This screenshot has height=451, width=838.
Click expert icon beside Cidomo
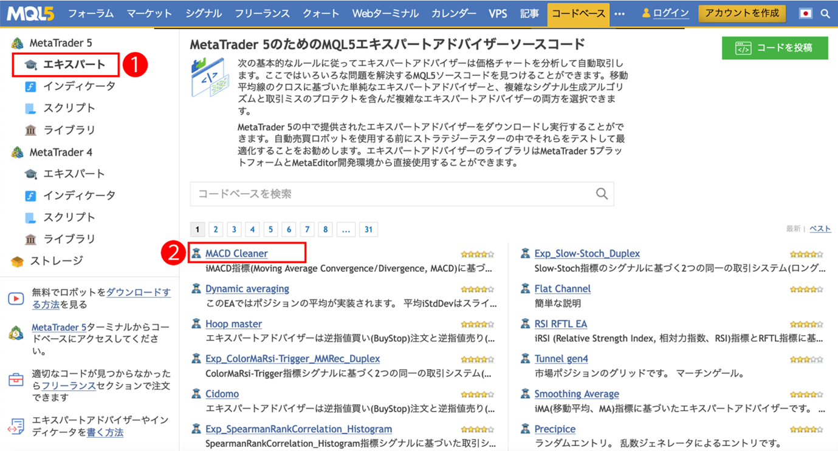196,393
